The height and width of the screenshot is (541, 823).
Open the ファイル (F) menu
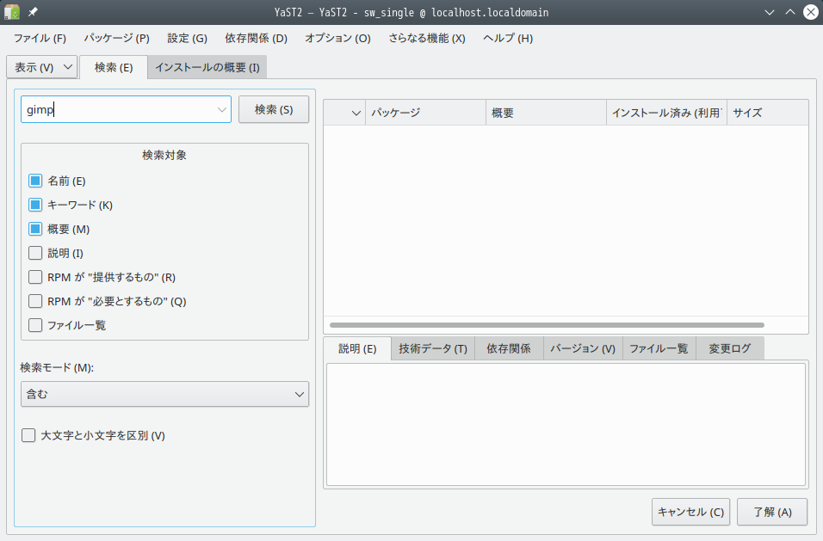(40, 38)
